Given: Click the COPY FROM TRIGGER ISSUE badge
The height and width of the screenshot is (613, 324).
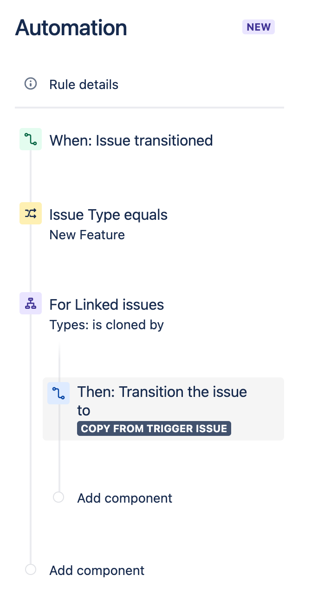Looking at the screenshot, I should [x=154, y=428].
